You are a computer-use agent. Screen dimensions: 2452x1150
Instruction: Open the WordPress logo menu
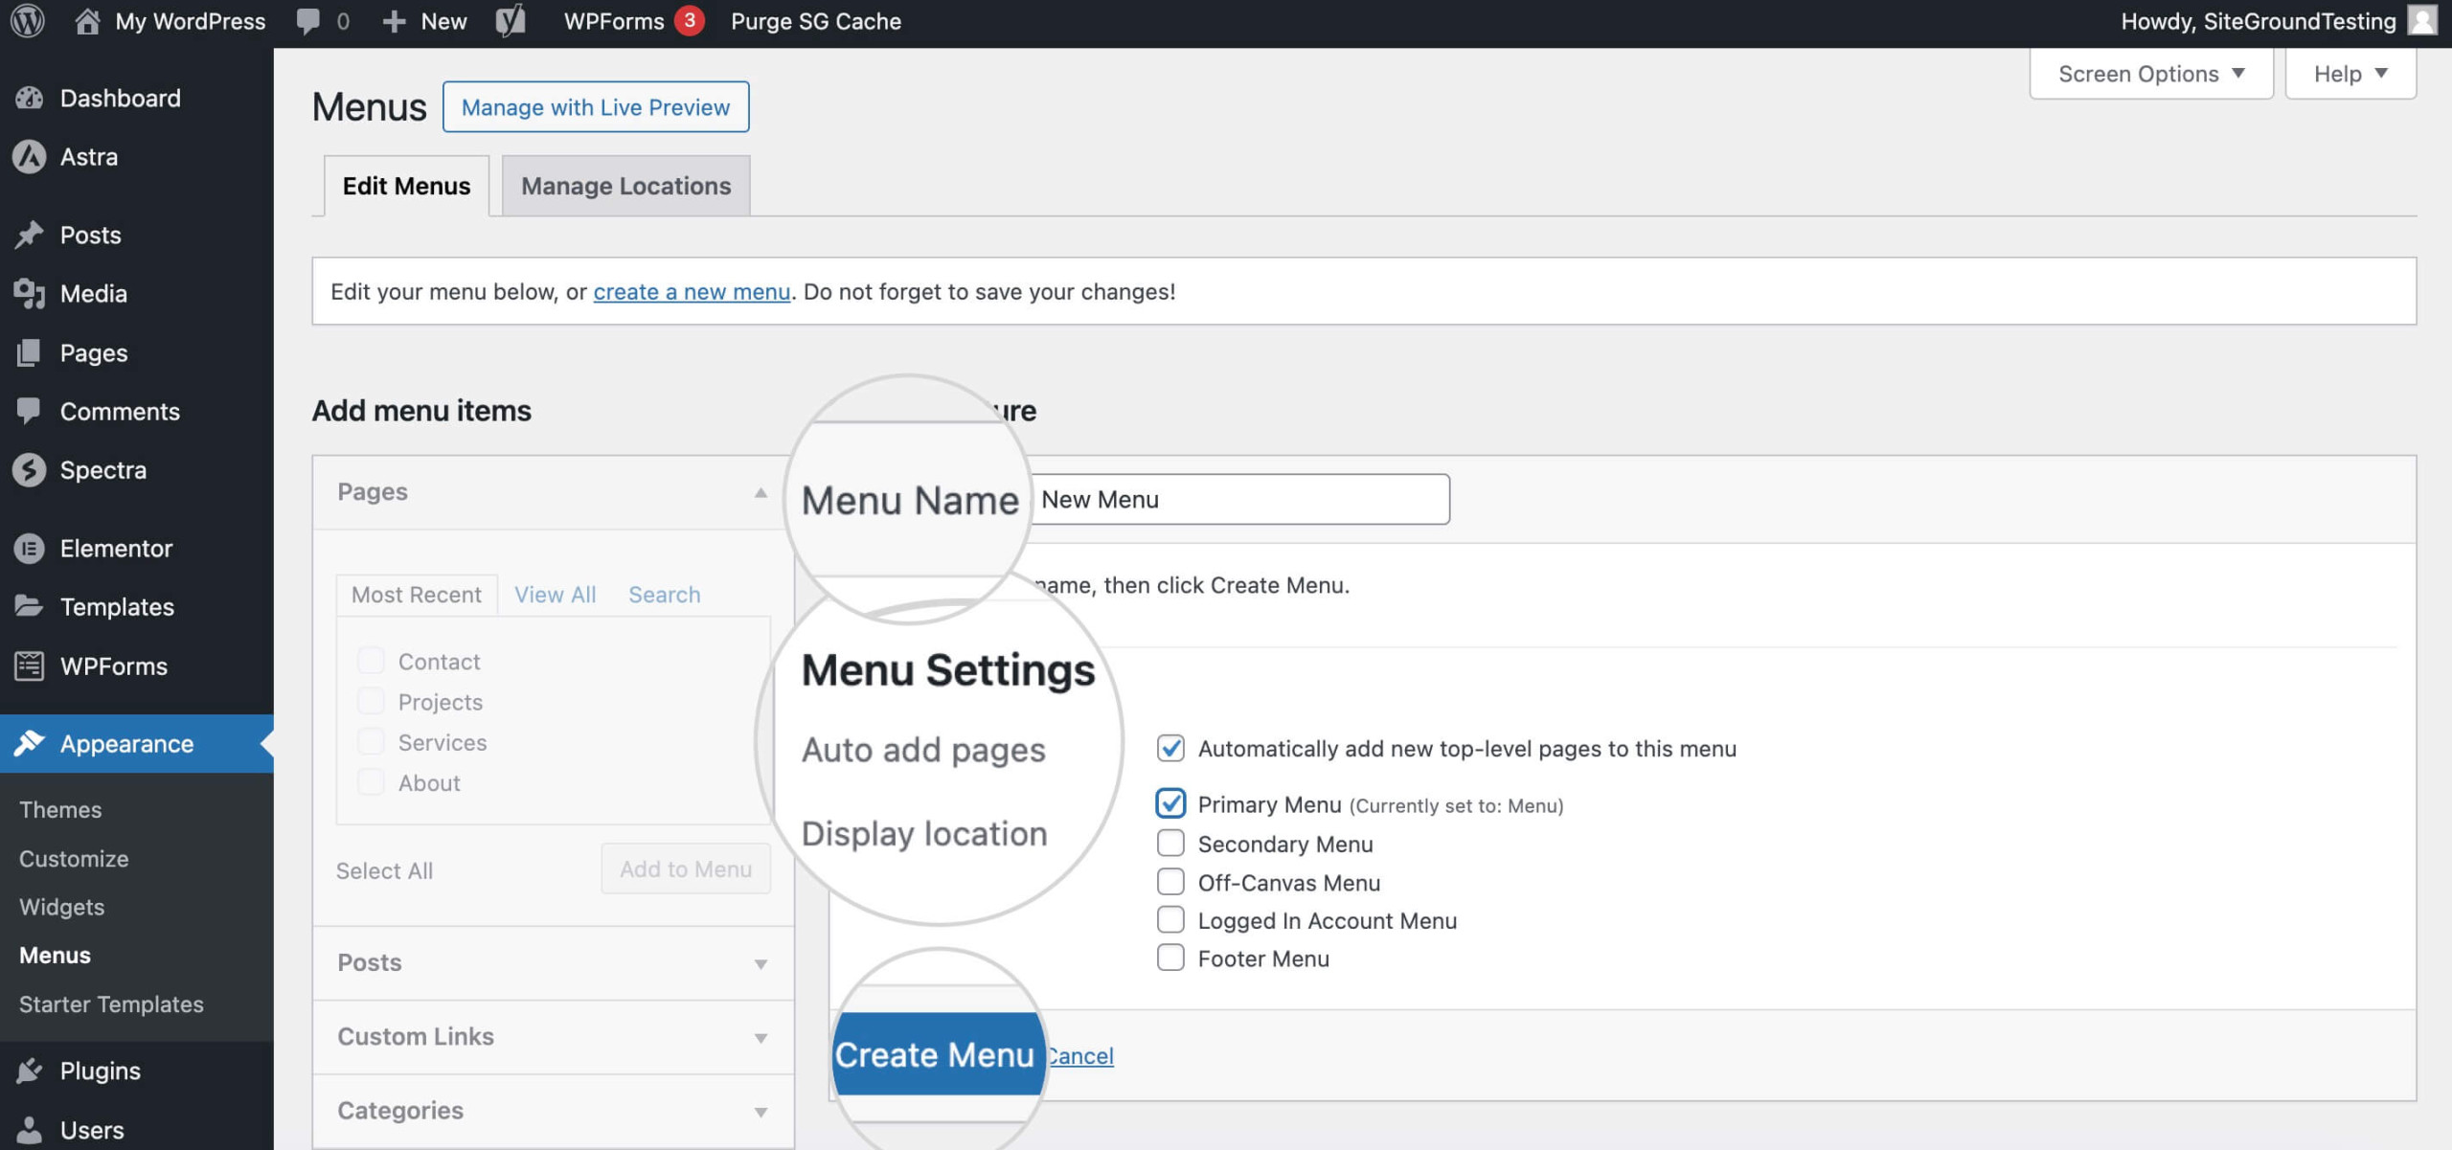[x=28, y=21]
